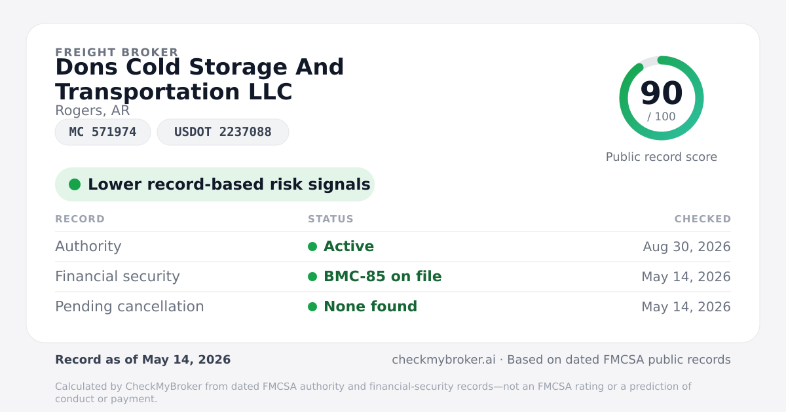The height and width of the screenshot is (412, 786).
Task: Click the Record as of May 14, 2026 text
Action: 143,360
